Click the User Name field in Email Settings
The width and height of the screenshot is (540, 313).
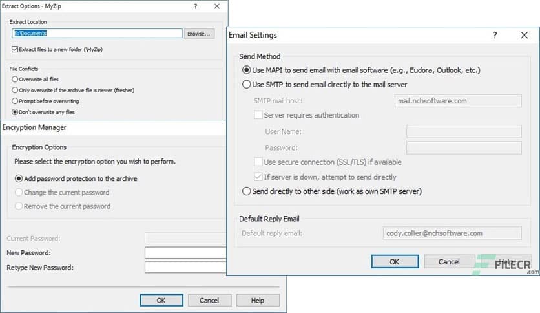click(x=464, y=131)
